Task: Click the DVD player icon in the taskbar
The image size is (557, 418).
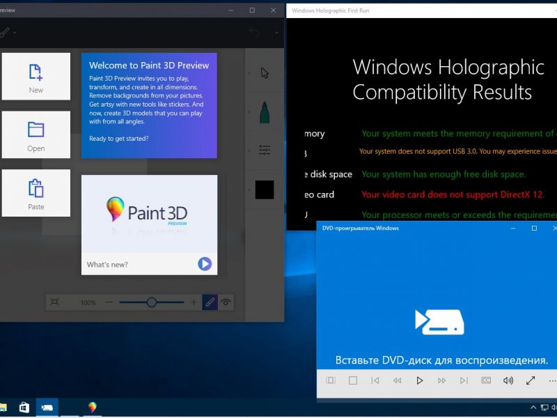Action: point(47,408)
